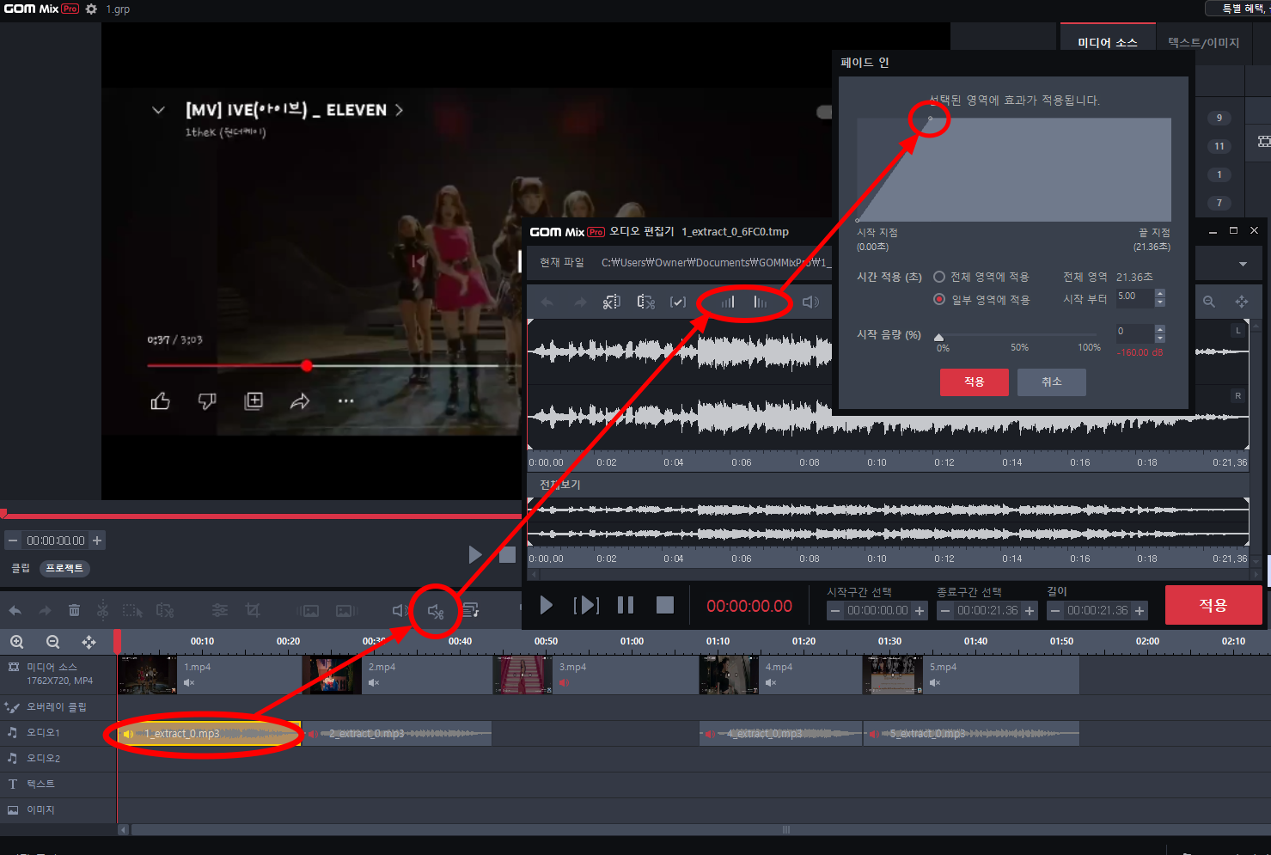Viewport: 1271px width, 855px height.
Task: Redo the action on main timeline toolbar
Action: coord(45,610)
